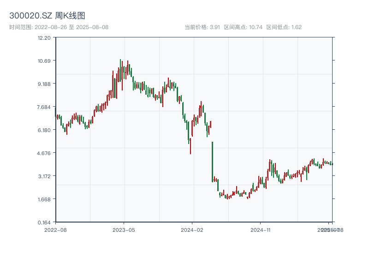Click the 当前价格 3.91 label
The width and height of the screenshot is (369, 277).
tap(202, 27)
